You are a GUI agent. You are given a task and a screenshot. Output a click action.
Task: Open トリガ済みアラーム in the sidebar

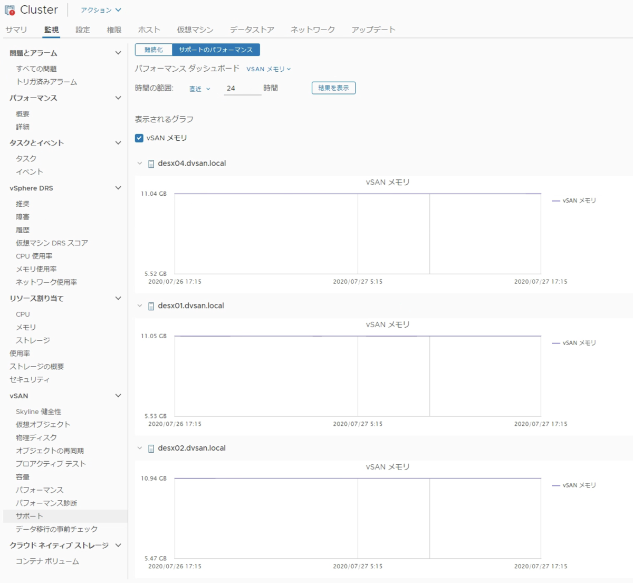click(46, 82)
